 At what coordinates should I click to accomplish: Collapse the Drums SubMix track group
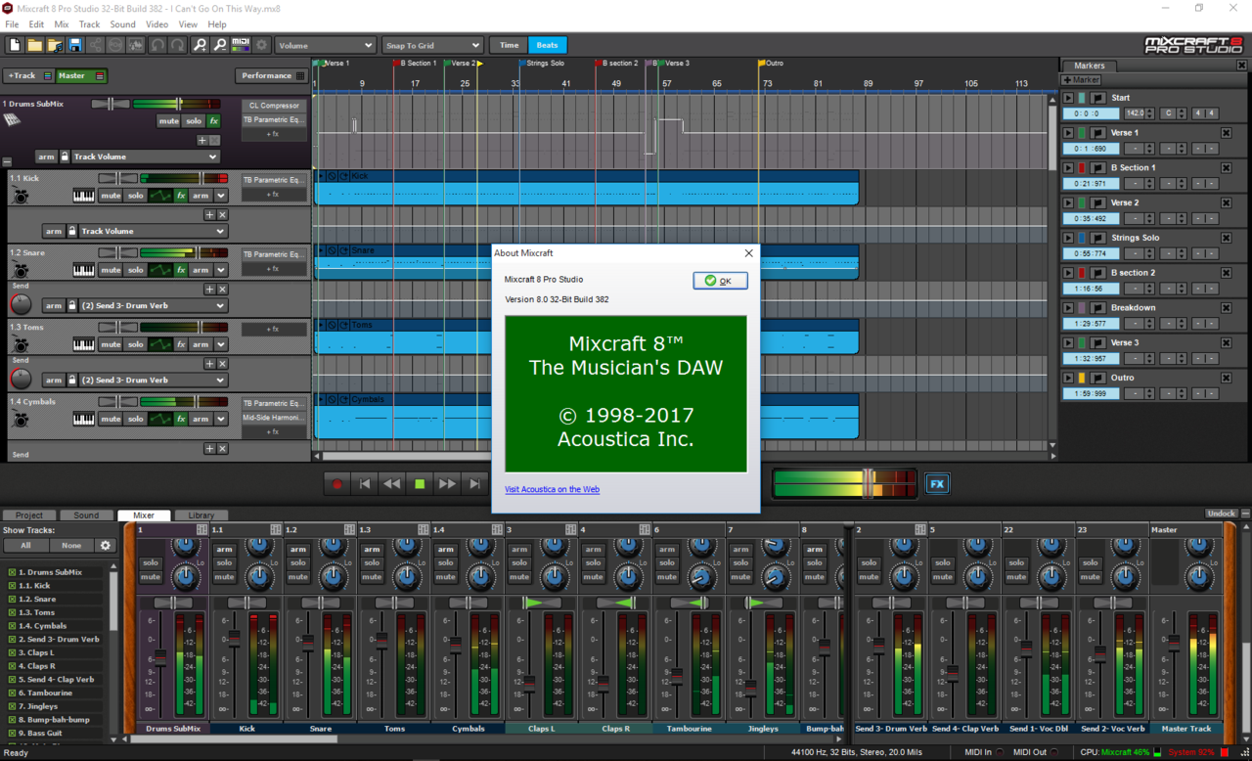click(x=8, y=161)
